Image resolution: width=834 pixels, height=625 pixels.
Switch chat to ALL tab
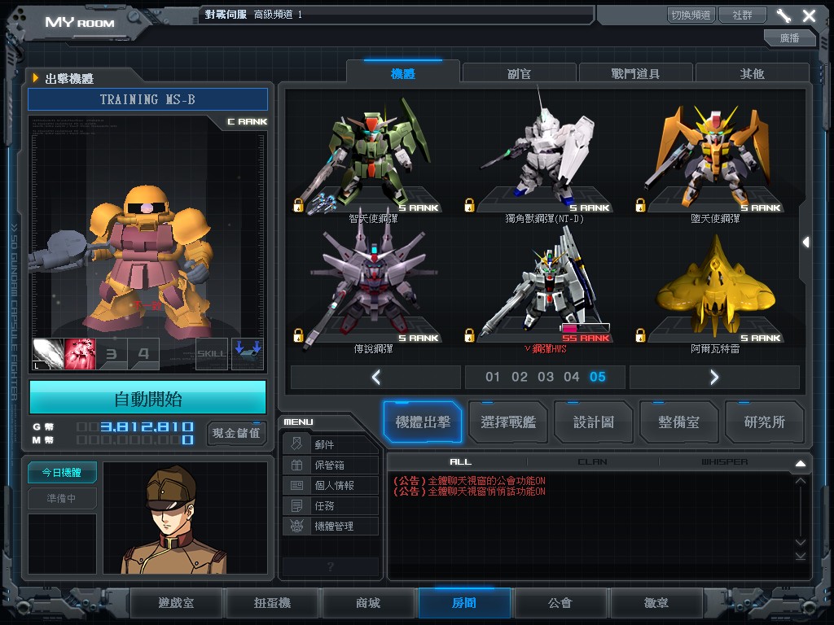click(460, 462)
